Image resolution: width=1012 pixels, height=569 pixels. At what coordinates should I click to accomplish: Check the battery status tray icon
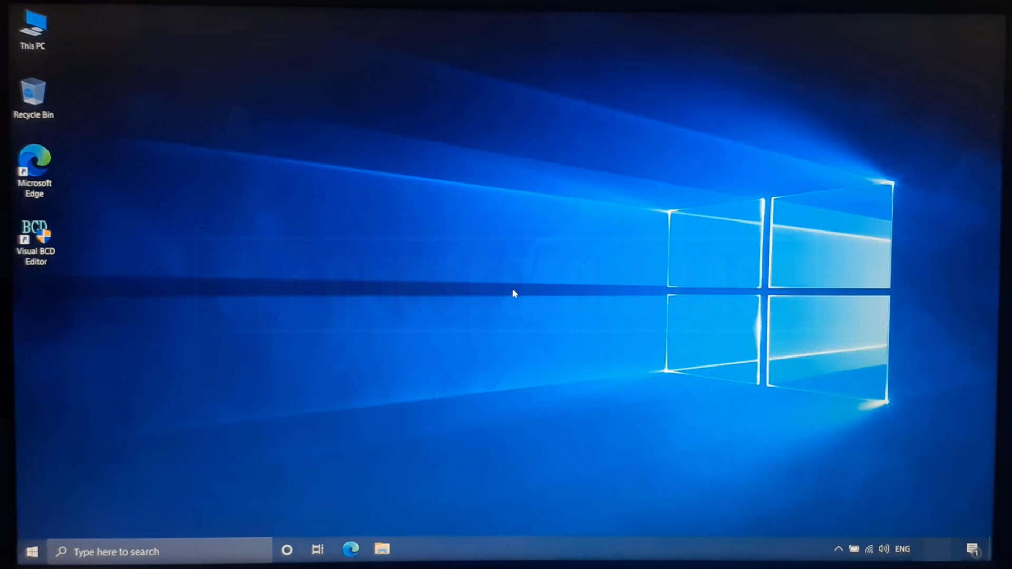(853, 549)
